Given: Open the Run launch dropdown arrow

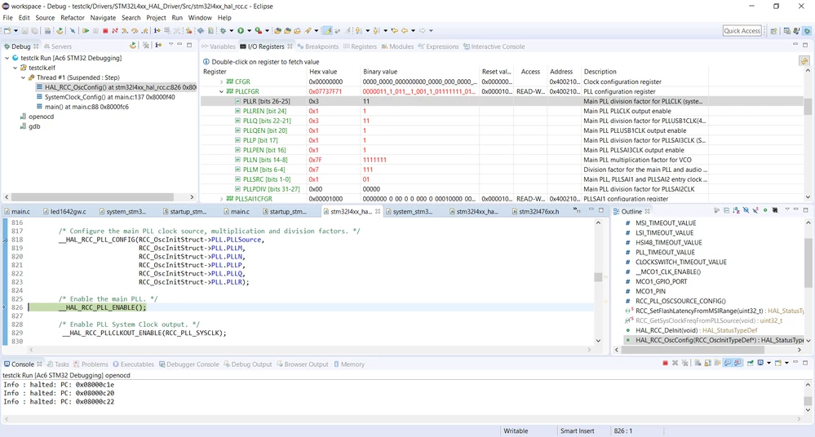Looking at the screenshot, I should coord(249,31).
